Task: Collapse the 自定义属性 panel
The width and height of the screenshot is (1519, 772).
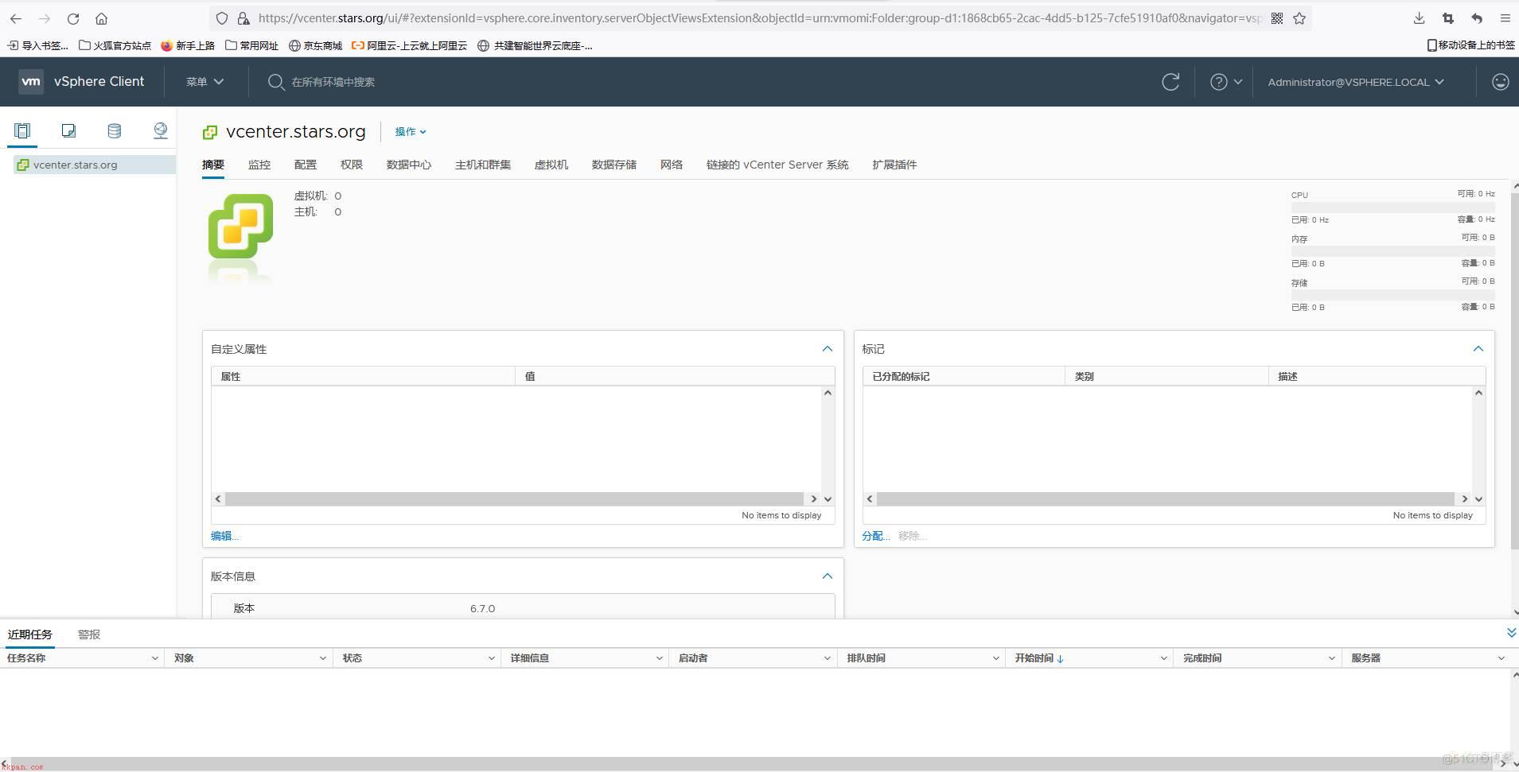Action: click(x=828, y=349)
